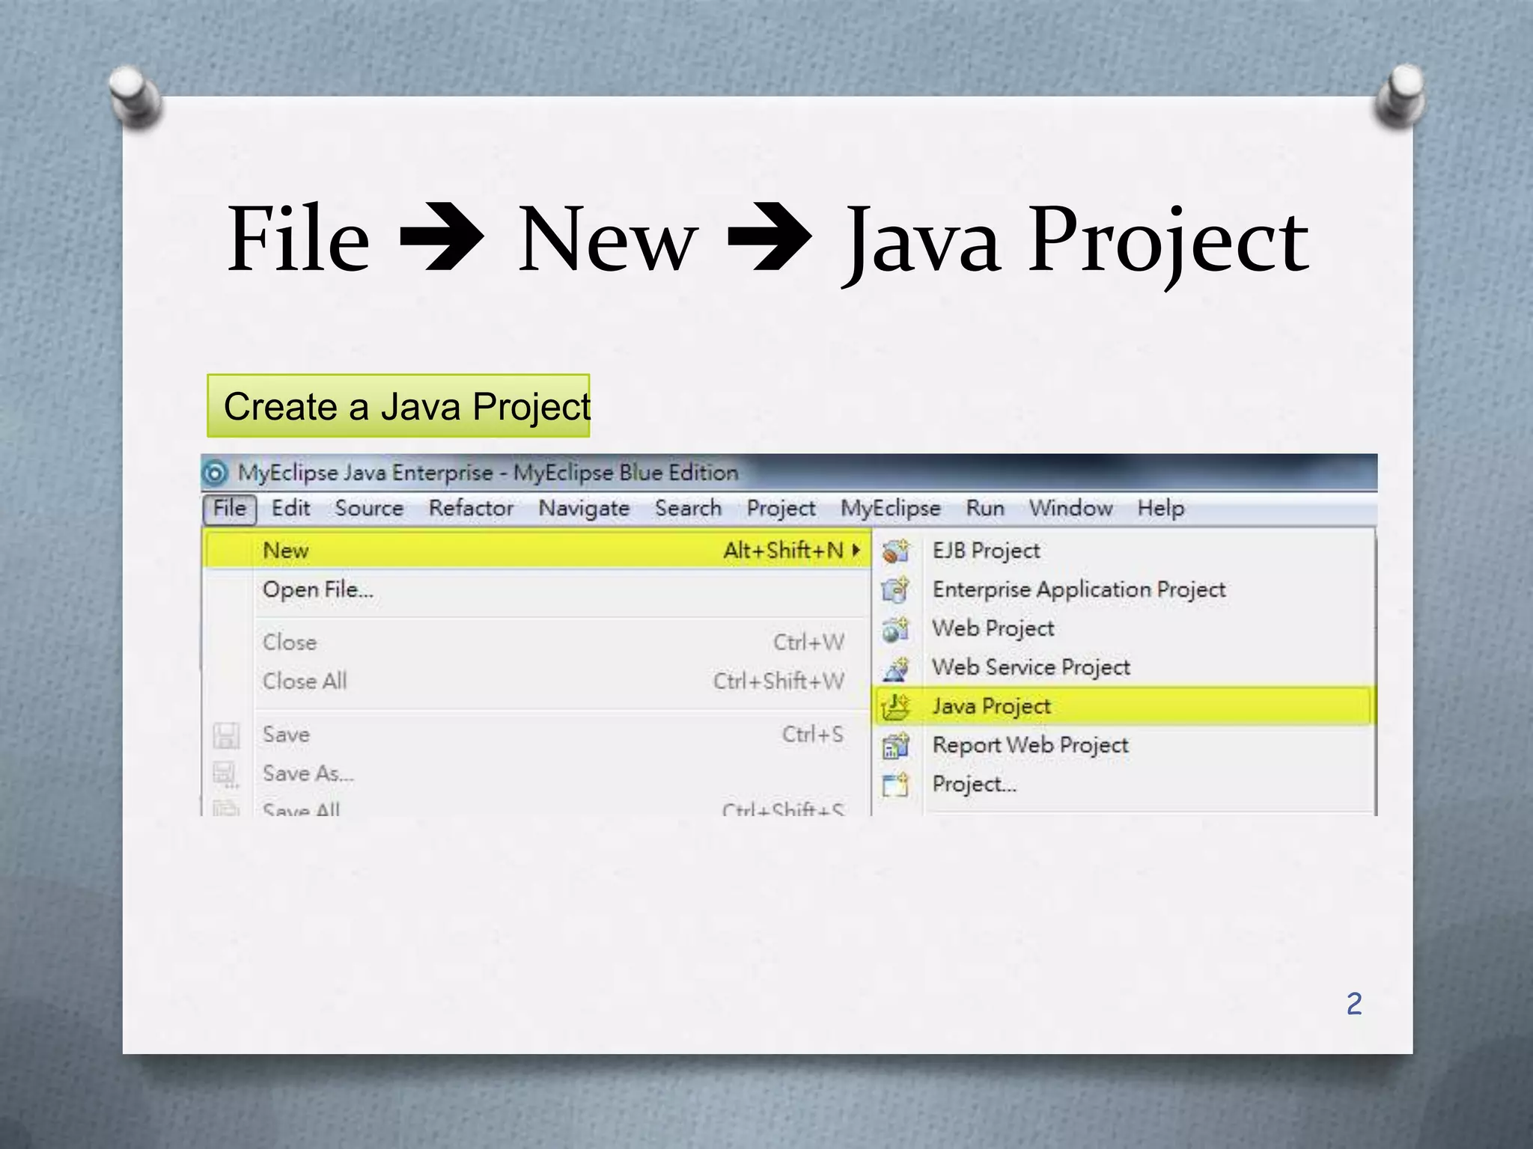Choose Open File... from the menu

317,590
